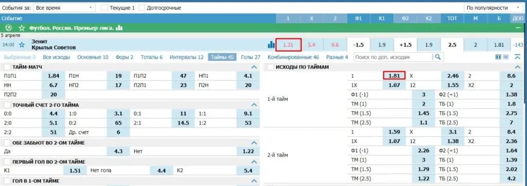
Task: Check the ТАЙМ-МАТЧ section checkbox
Action: coord(7,67)
